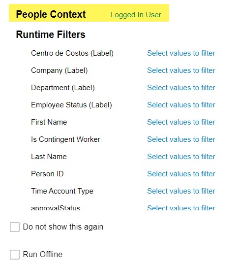Enable Do not show this again checkbox
The image size is (239, 264).
[15, 227]
